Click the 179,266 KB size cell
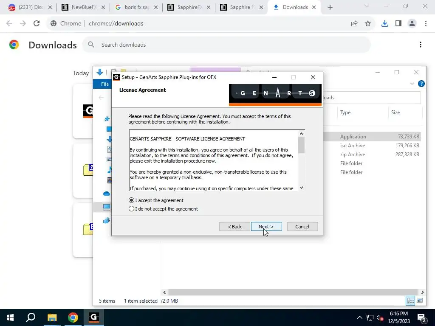The image size is (435, 326). coord(407,146)
